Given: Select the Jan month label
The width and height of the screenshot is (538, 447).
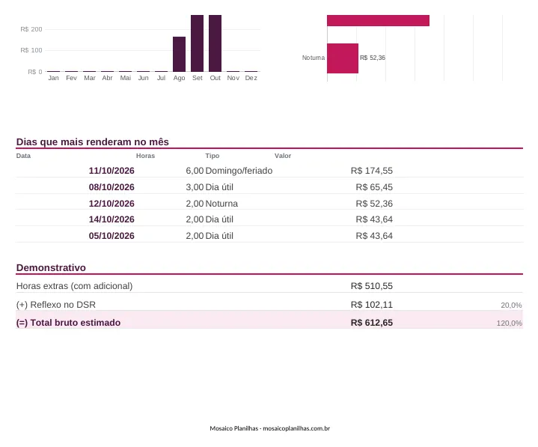Looking at the screenshot, I should tap(54, 78).
